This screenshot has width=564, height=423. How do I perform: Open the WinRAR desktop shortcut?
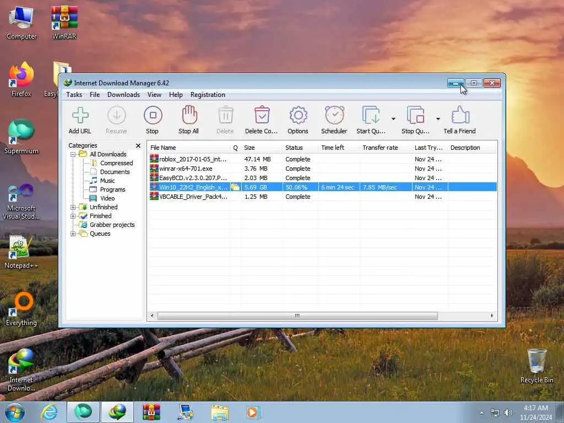64,22
